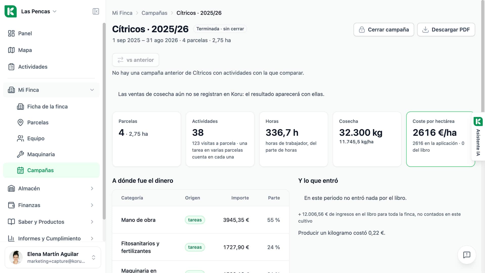The width and height of the screenshot is (485, 273).
Task: Click the Koru logo icon in sidebar header
Action: (11, 11)
